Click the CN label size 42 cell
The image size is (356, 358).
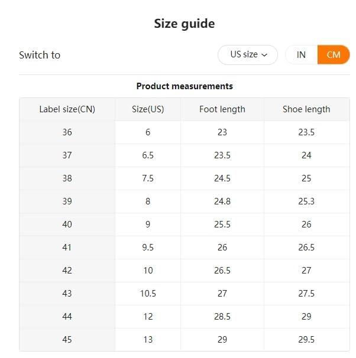[67, 271]
